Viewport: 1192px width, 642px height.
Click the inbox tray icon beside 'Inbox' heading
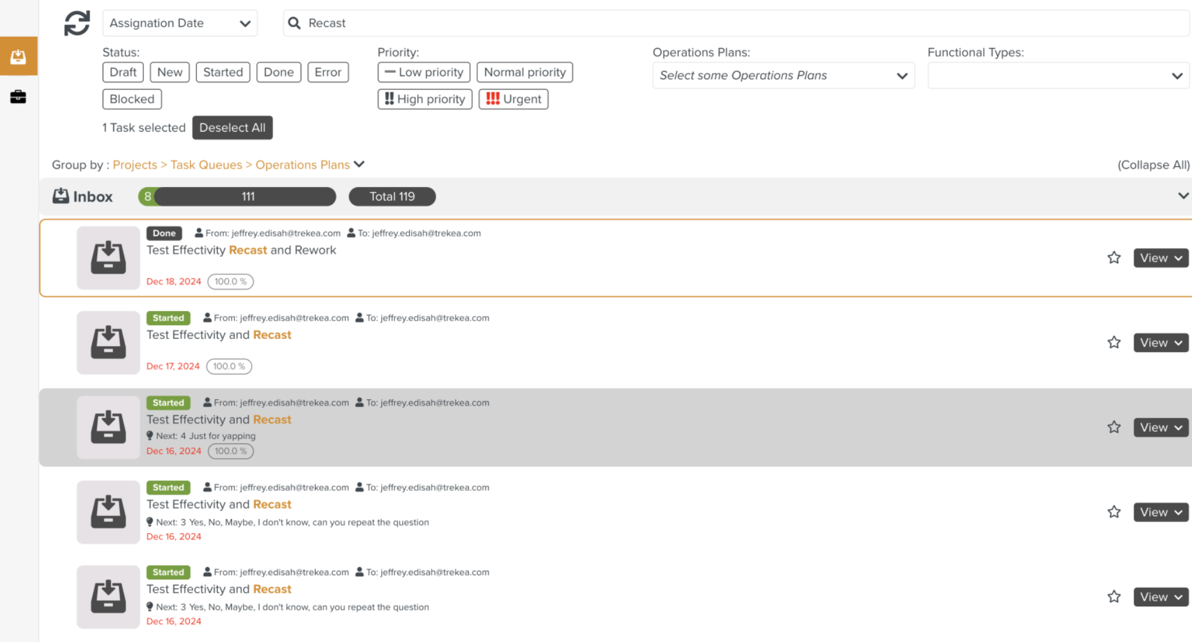click(x=61, y=196)
